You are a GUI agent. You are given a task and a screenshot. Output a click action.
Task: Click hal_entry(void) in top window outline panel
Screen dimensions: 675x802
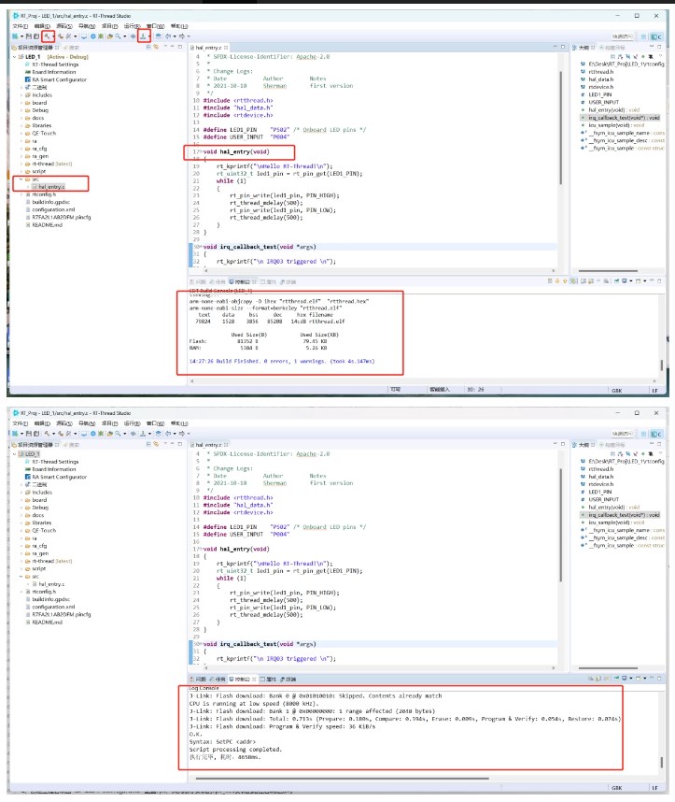pos(610,110)
